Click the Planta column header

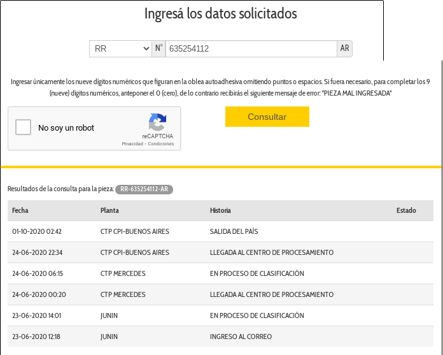(109, 210)
